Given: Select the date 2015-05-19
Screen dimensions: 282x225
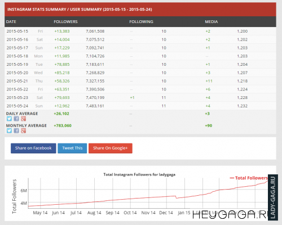Looking at the screenshot, I should (x=17, y=64).
